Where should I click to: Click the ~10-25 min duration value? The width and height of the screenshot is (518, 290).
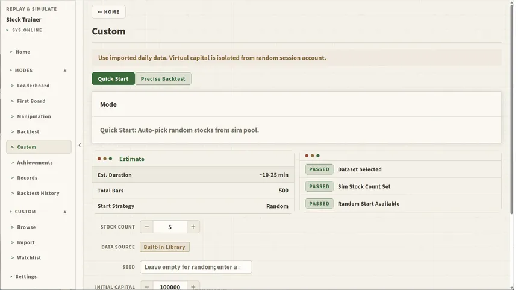273,175
